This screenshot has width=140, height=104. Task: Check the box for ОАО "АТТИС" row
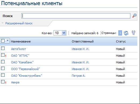coord(3,55)
